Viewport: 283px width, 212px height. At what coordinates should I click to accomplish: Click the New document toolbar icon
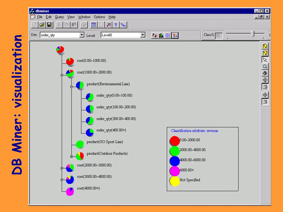35,25
